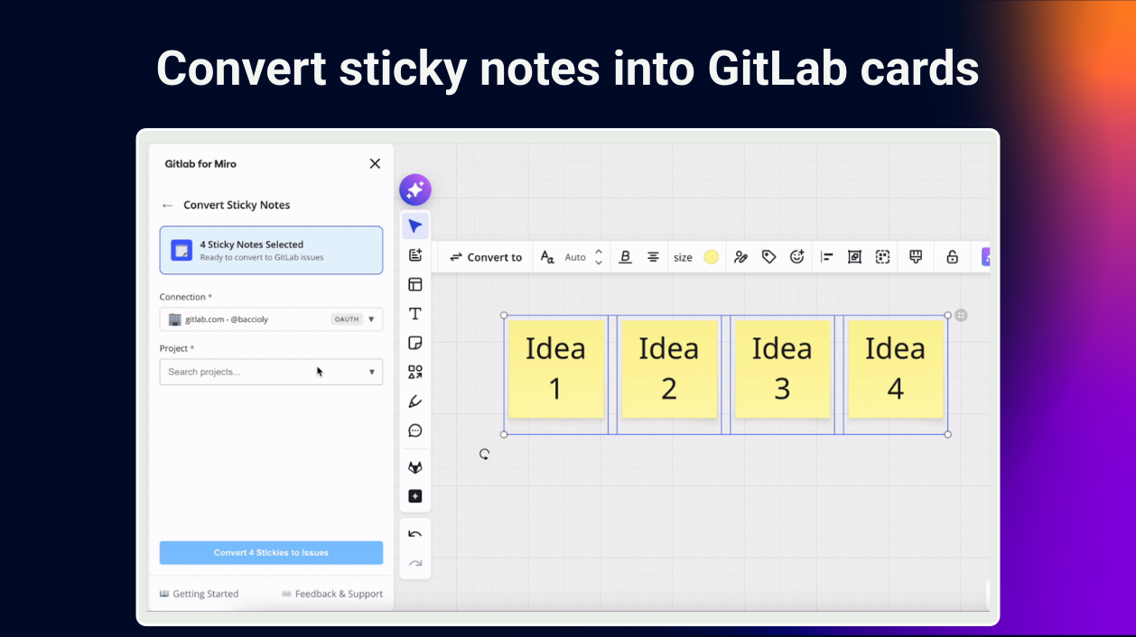Click the selection move handle beside Idea 4
The width and height of the screenshot is (1136, 637).
(962, 315)
